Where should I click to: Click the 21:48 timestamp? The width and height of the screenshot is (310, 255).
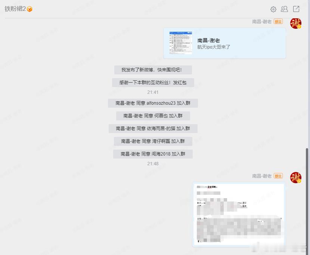tap(153, 163)
